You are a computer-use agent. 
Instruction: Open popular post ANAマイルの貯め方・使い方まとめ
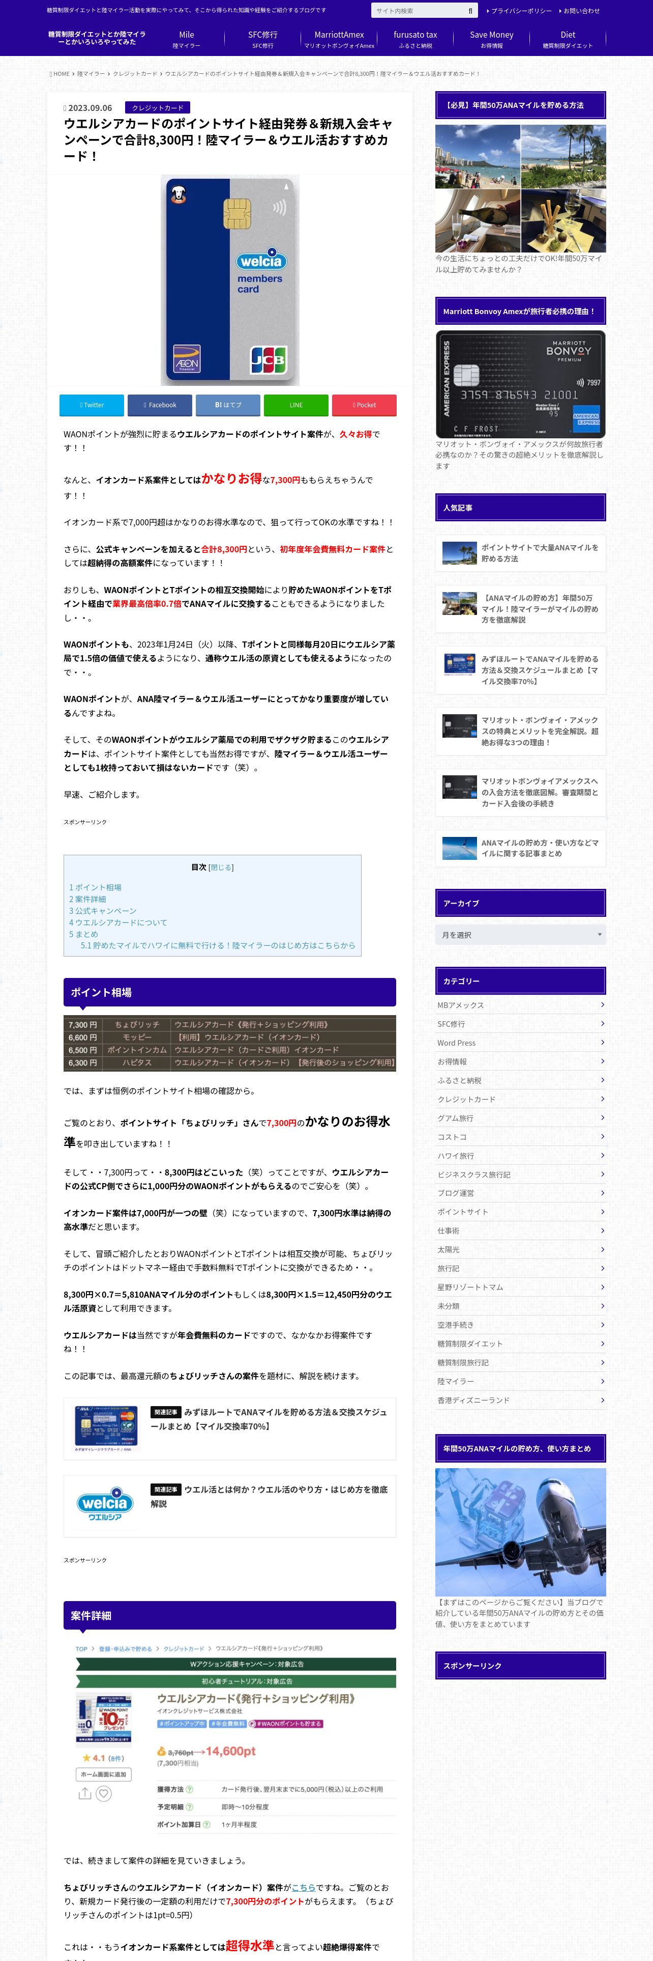(x=520, y=848)
